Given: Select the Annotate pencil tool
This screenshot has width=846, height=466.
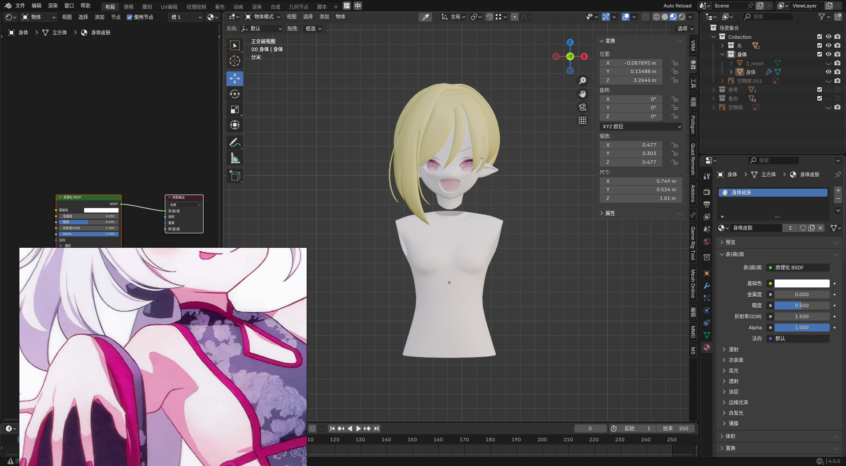Looking at the screenshot, I should pyautogui.click(x=234, y=143).
